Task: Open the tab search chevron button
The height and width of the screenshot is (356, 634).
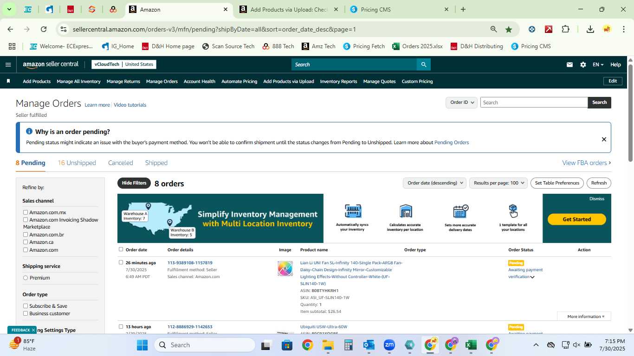Action: click(x=9, y=9)
